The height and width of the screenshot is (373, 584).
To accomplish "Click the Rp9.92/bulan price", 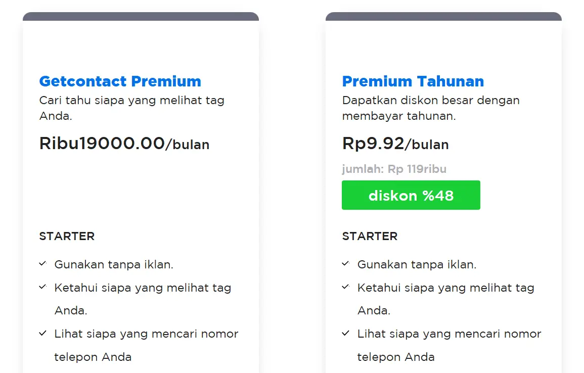I will [395, 144].
